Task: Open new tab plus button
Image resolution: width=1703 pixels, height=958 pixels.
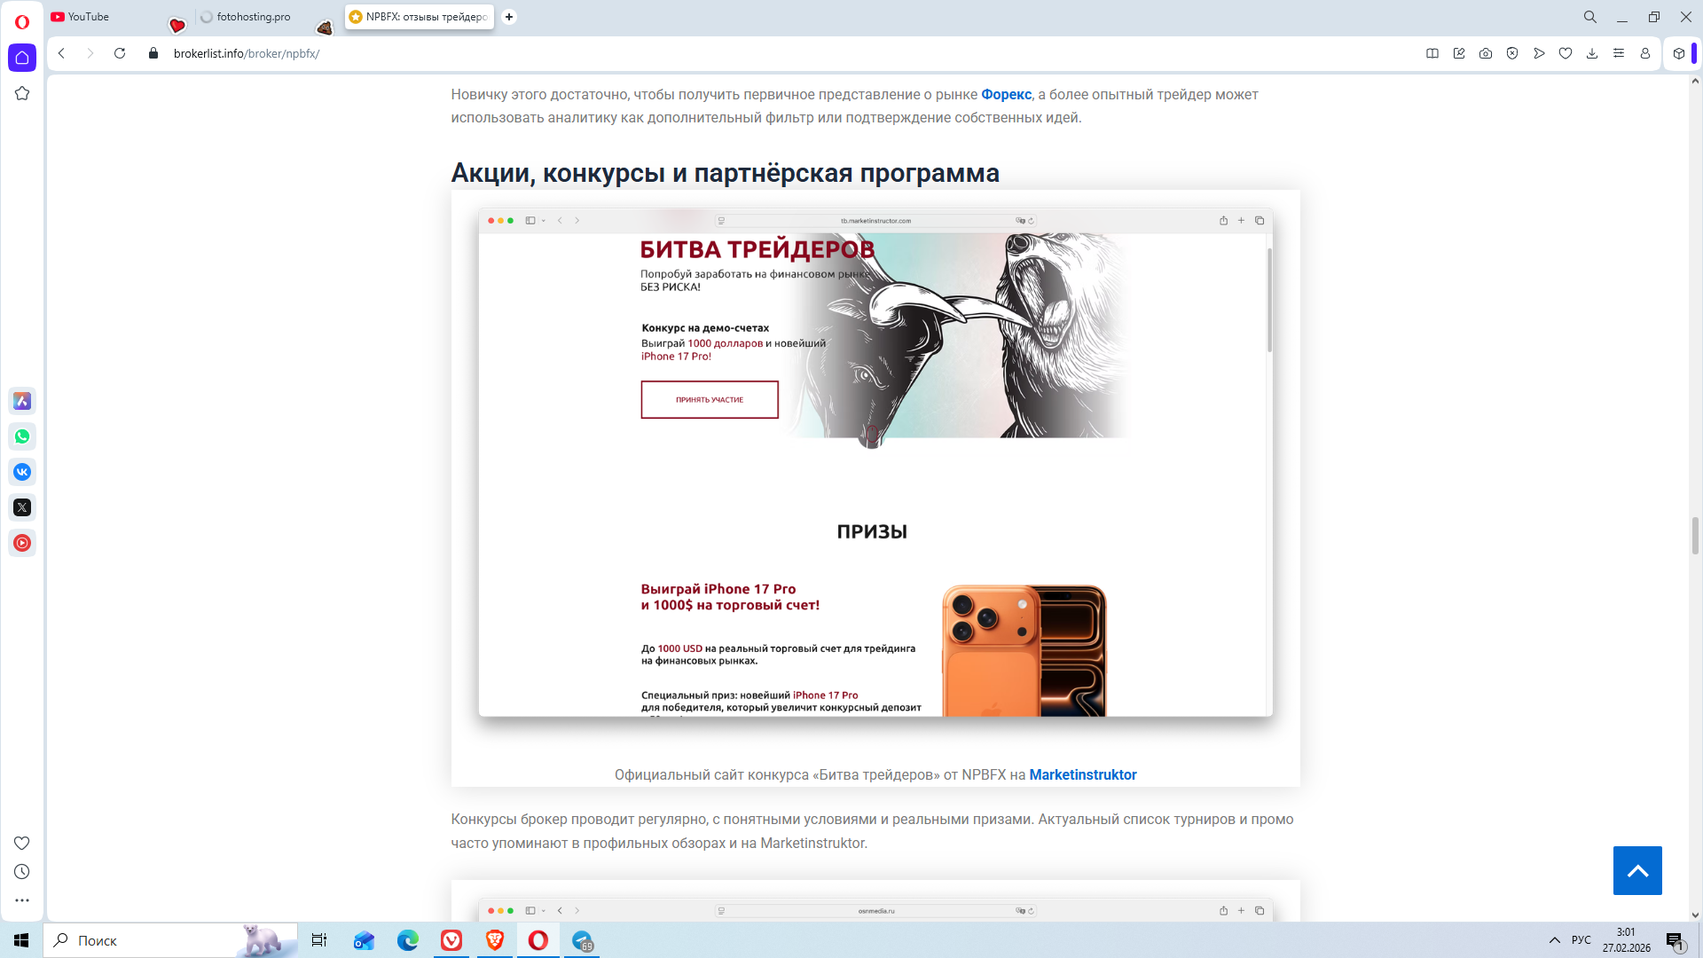Action: [509, 17]
